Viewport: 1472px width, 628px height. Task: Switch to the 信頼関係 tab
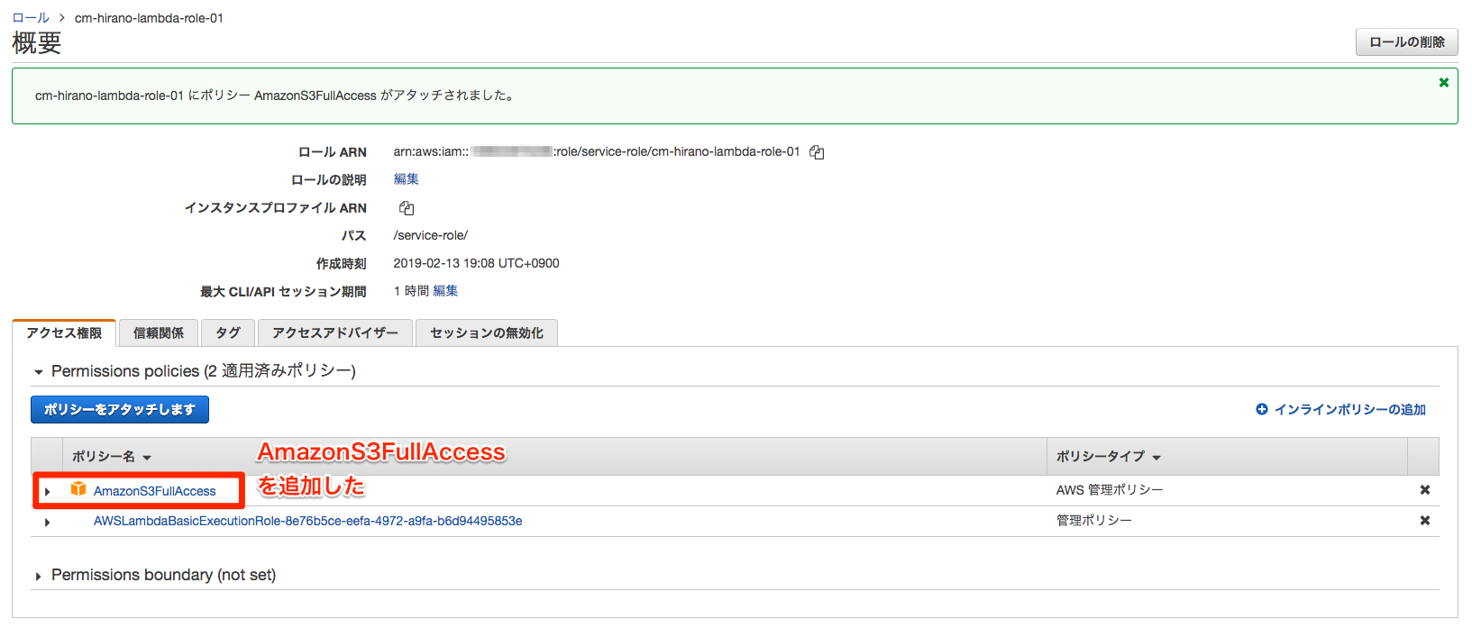point(159,333)
